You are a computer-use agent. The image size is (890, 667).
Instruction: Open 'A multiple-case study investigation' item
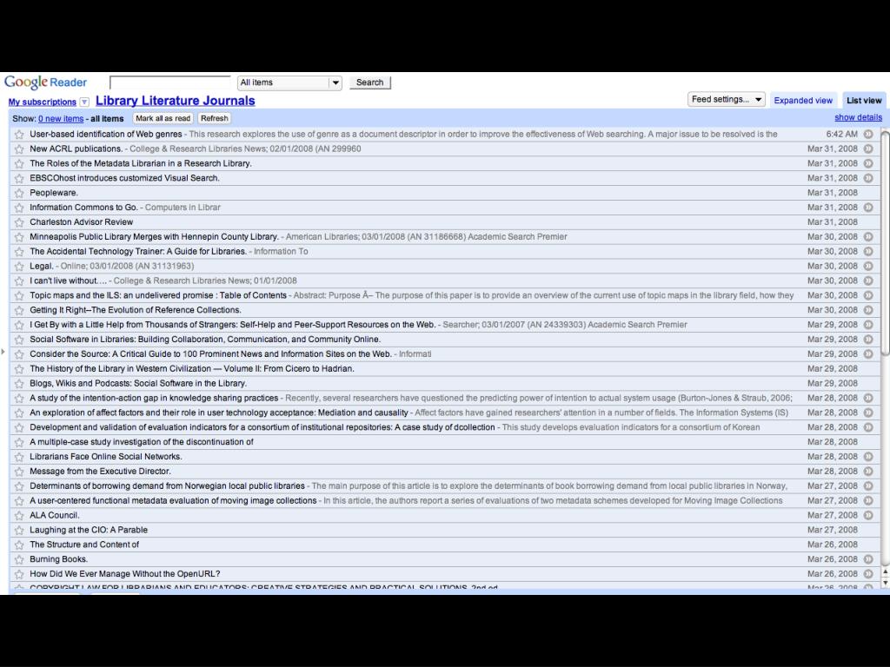[142, 442]
